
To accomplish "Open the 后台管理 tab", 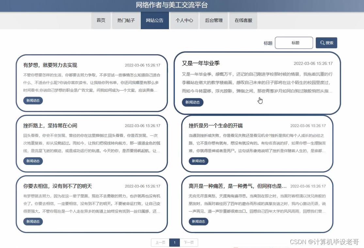I will point(214,21).
